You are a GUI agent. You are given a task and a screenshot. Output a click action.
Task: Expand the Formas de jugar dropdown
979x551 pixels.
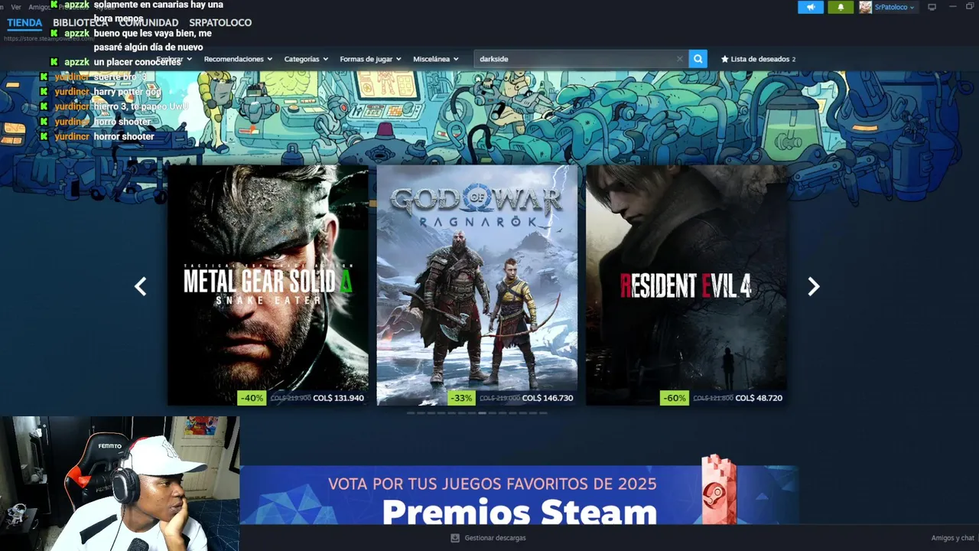click(370, 59)
